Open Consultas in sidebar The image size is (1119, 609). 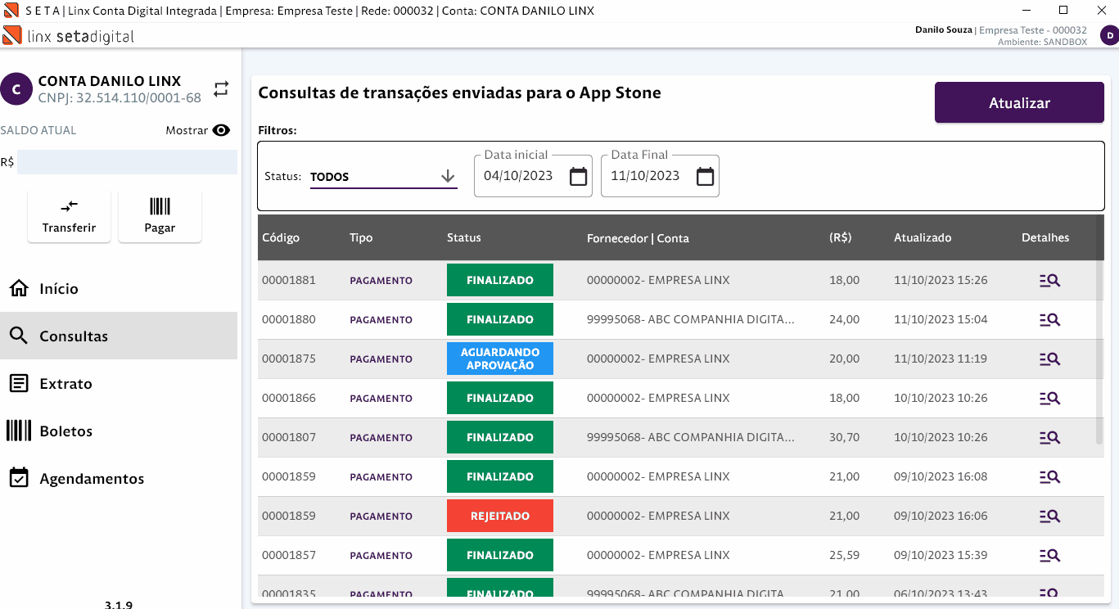click(119, 336)
